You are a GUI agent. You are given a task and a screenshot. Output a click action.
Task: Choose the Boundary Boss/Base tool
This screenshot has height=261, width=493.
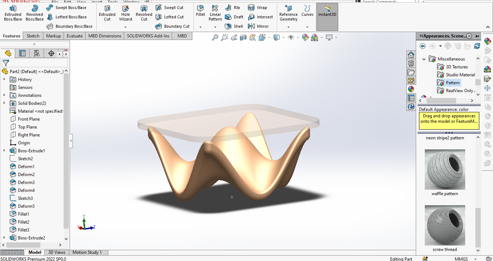click(70, 26)
